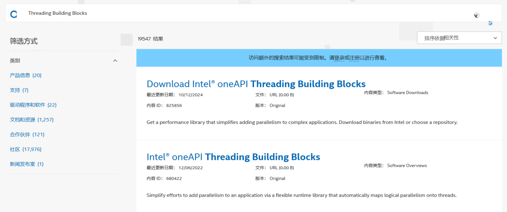Click the 筛选方式 heading
Screen dimensions: 507x212
tap(24, 41)
